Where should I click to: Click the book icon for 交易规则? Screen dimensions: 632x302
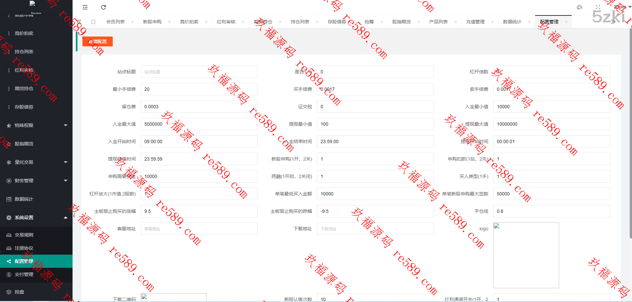point(9,235)
